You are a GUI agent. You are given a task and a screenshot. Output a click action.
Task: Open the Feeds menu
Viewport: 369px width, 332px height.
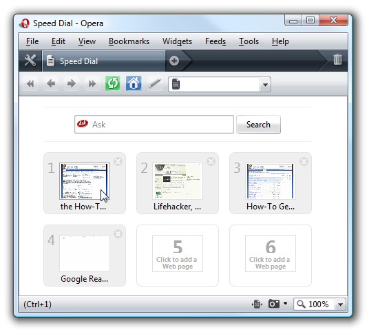tap(215, 41)
